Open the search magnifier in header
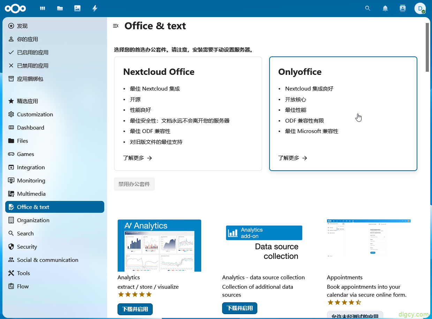Image resolution: width=432 pixels, height=319 pixels. click(367, 8)
